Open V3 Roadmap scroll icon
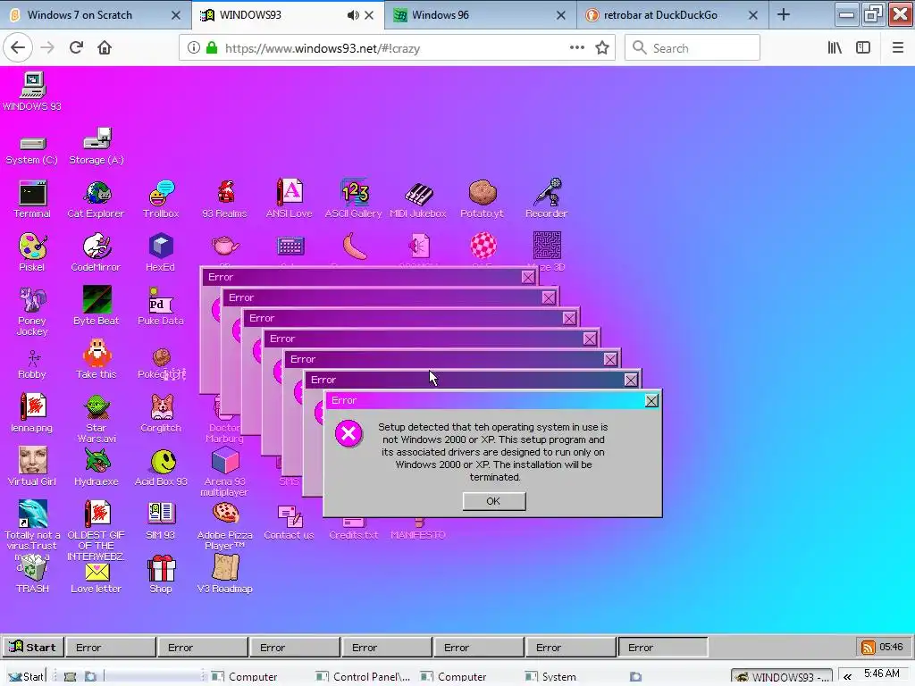The image size is (915, 686). (x=224, y=574)
